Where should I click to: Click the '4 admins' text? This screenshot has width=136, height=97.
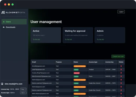coord(100,35)
